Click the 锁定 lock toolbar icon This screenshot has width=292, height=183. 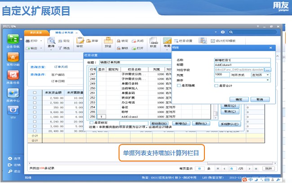pos(119,41)
